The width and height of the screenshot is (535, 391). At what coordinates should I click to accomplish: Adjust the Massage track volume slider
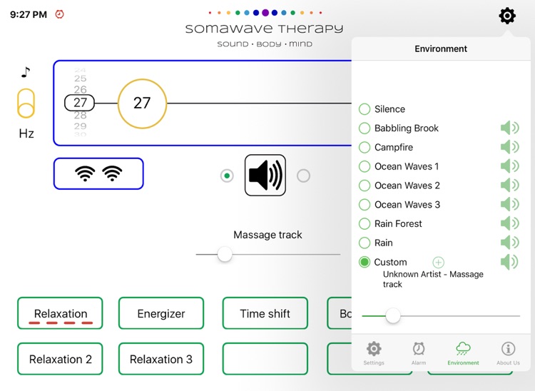click(x=225, y=254)
